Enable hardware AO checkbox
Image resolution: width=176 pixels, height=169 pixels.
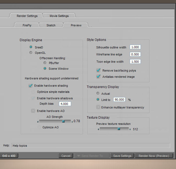(x=33, y=111)
